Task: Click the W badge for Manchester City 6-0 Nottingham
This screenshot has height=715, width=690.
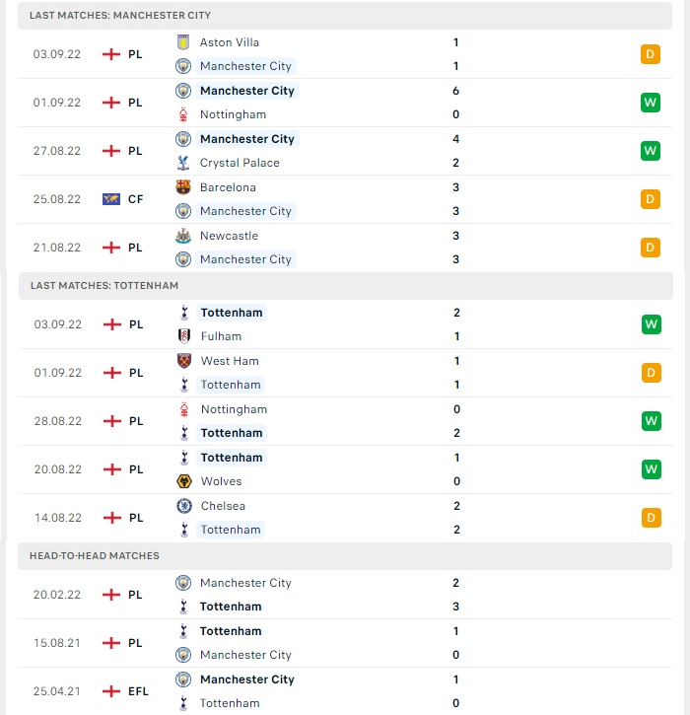Action: (x=651, y=103)
